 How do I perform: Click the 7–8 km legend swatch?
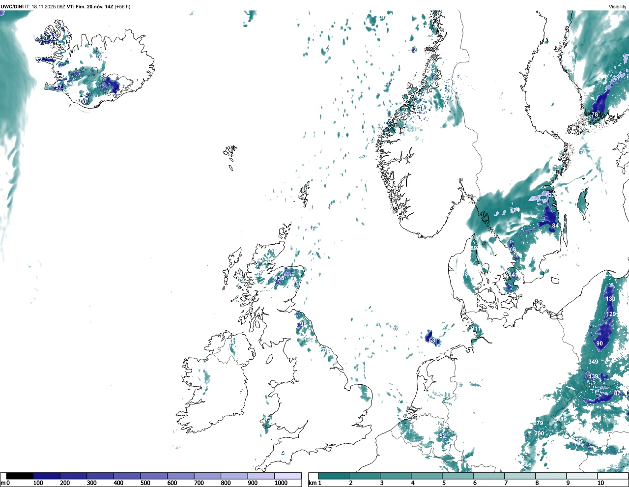coord(519,476)
